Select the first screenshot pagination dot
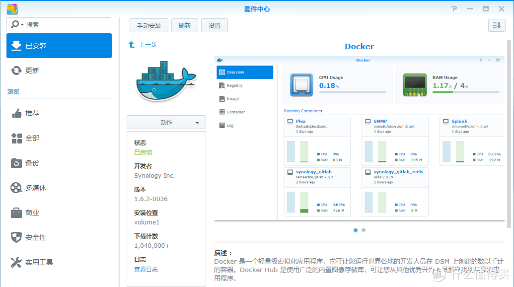The image size is (514, 287). click(x=356, y=230)
